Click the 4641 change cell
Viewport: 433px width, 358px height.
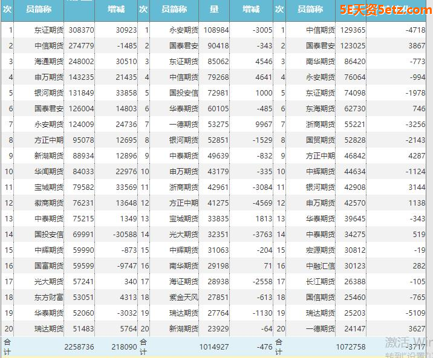264,77
